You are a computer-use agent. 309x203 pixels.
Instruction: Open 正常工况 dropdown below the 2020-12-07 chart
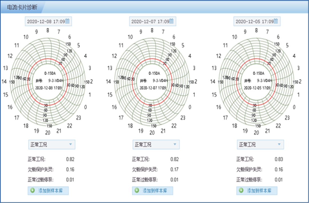(x=175, y=145)
